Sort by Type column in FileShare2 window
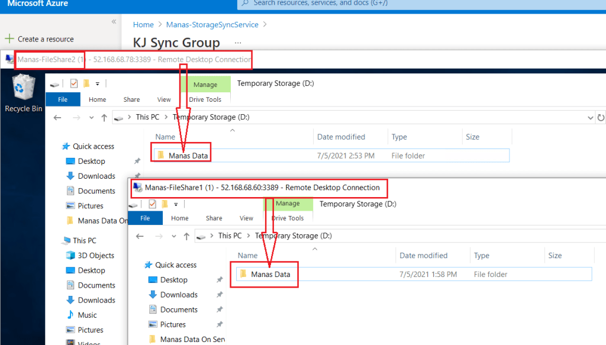Screen dimensions: 606x345 click(x=399, y=137)
